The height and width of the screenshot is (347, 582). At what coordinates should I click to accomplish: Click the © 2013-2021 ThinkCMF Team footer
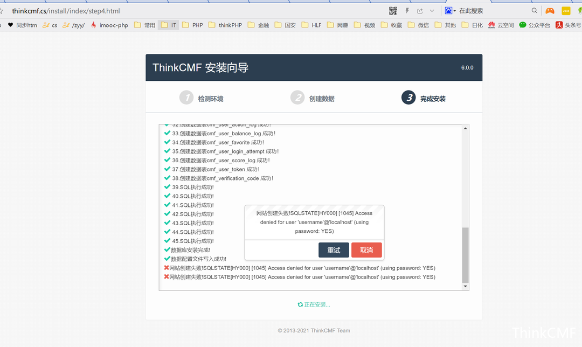314,330
